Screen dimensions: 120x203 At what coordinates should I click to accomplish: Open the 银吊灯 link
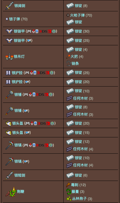(19, 57)
